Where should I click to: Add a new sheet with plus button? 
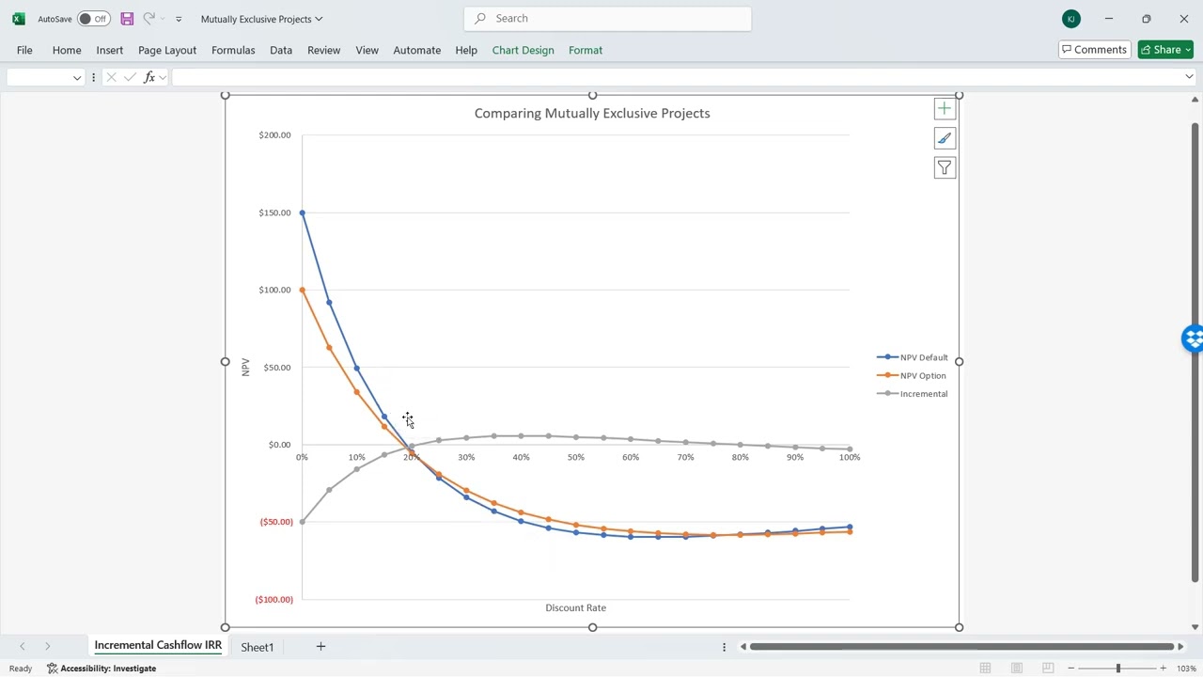point(320,646)
